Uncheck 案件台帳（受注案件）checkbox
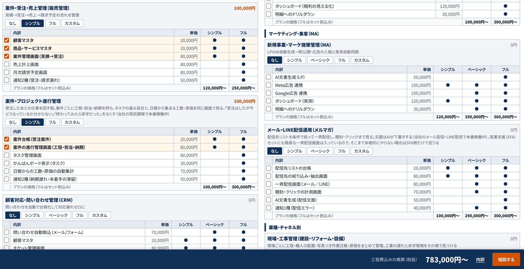This screenshot has width=524, height=269. tap(7, 139)
